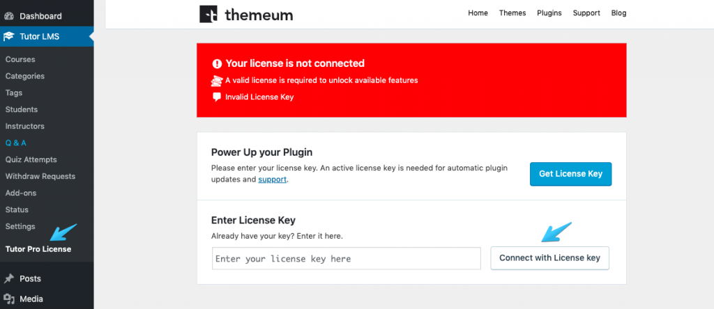
Task: Click the icon beside valid license required message
Action: point(216,81)
